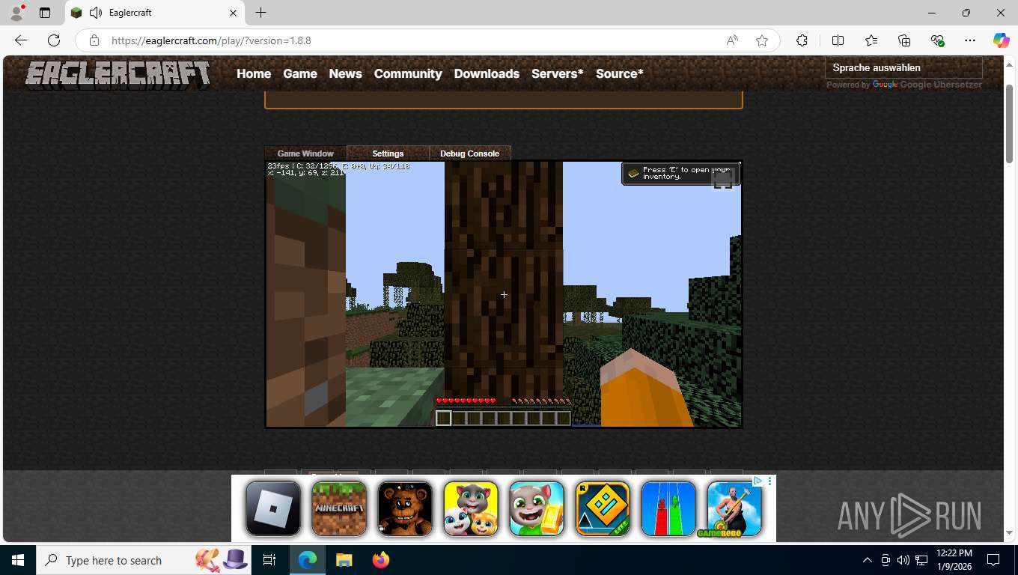Add this page to favorites

click(762, 40)
